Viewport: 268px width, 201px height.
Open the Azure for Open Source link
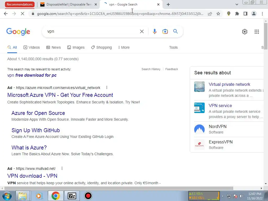coord(38,113)
